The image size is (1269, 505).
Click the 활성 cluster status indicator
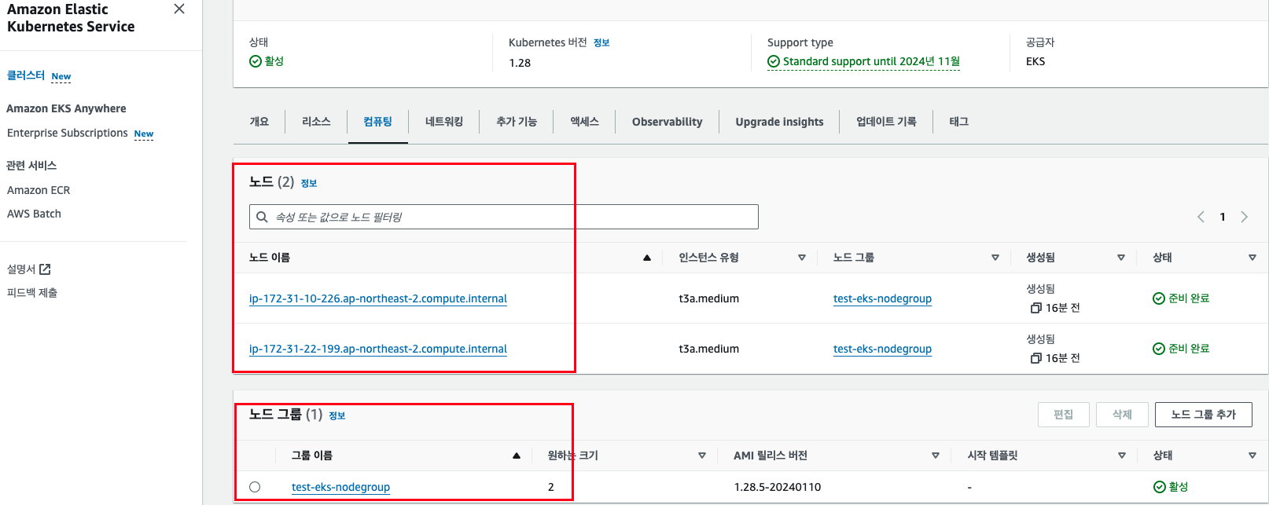[267, 61]
